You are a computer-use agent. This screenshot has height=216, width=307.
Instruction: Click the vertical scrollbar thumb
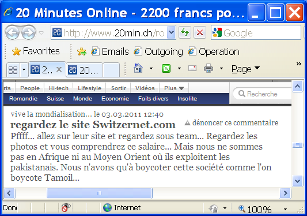pos(297,145)
